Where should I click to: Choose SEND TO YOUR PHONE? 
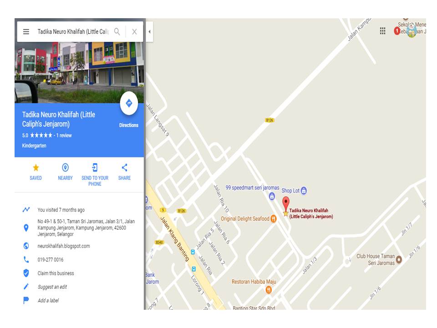point(95,175)
